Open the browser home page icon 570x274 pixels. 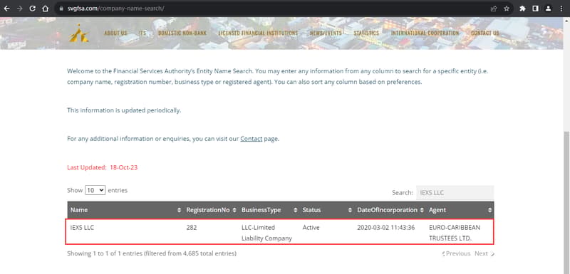[x=45, y=9]
